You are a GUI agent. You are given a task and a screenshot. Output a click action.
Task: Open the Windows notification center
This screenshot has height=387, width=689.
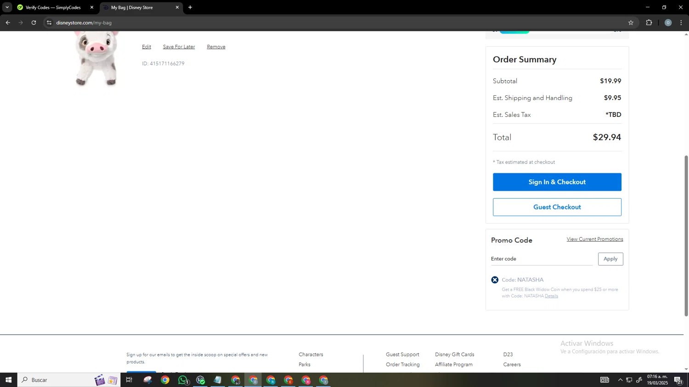point(678,380)
